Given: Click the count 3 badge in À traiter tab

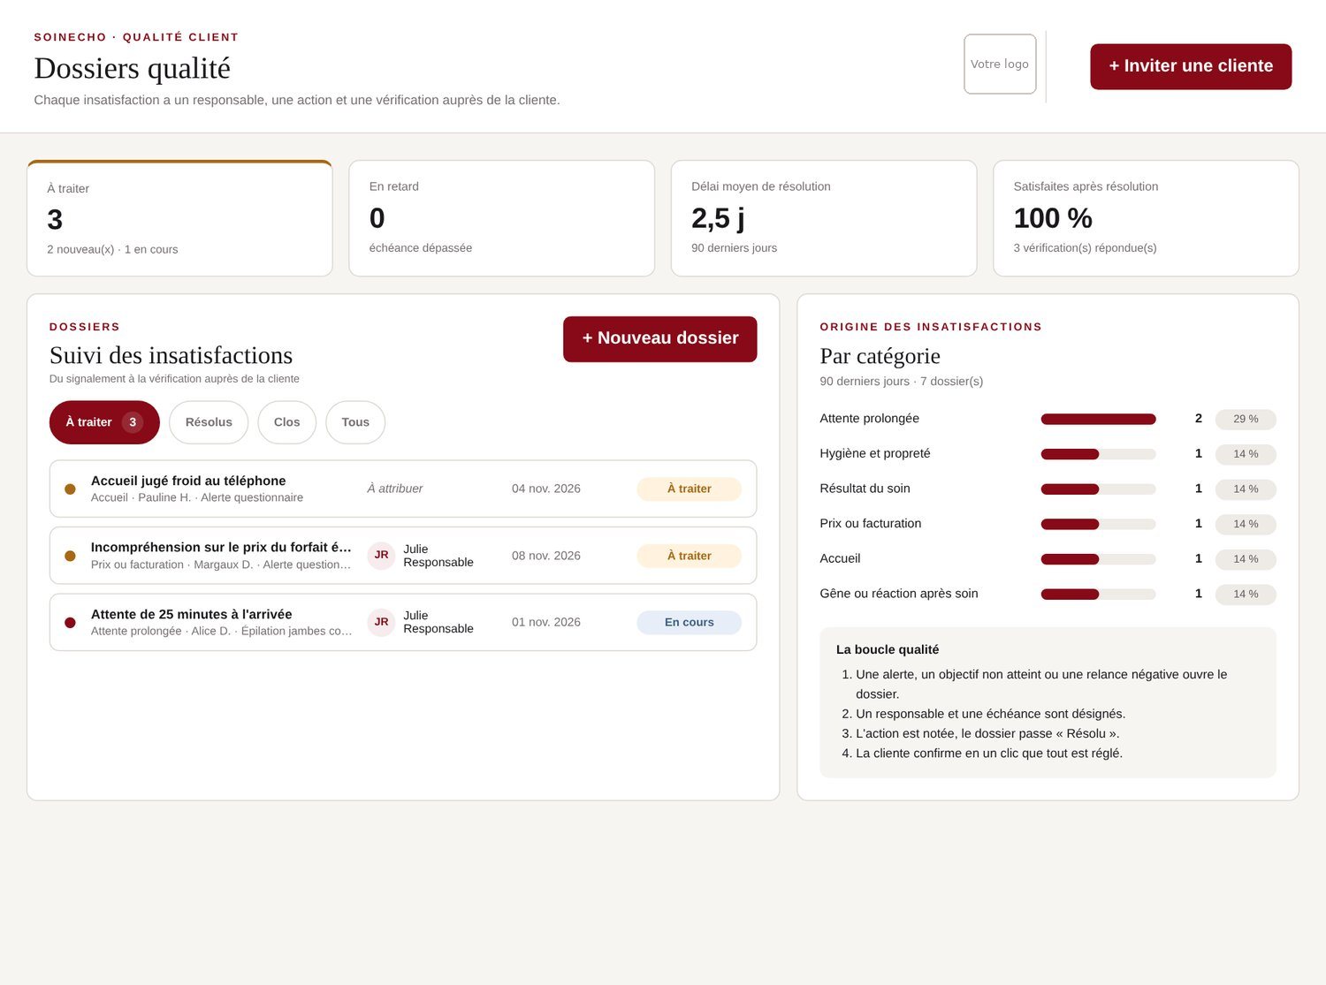Looking at the screenshot, I should (x=133, y=422).
